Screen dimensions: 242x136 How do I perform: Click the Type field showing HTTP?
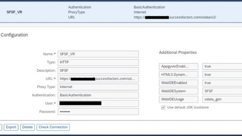tap(98, 62)
